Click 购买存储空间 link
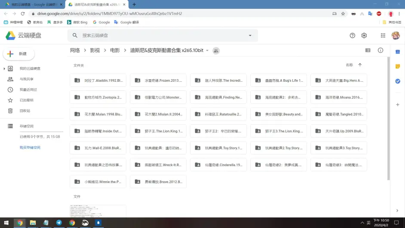 click(30, 148)
